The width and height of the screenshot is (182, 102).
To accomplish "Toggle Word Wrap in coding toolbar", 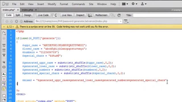I will tap(4, 84).
